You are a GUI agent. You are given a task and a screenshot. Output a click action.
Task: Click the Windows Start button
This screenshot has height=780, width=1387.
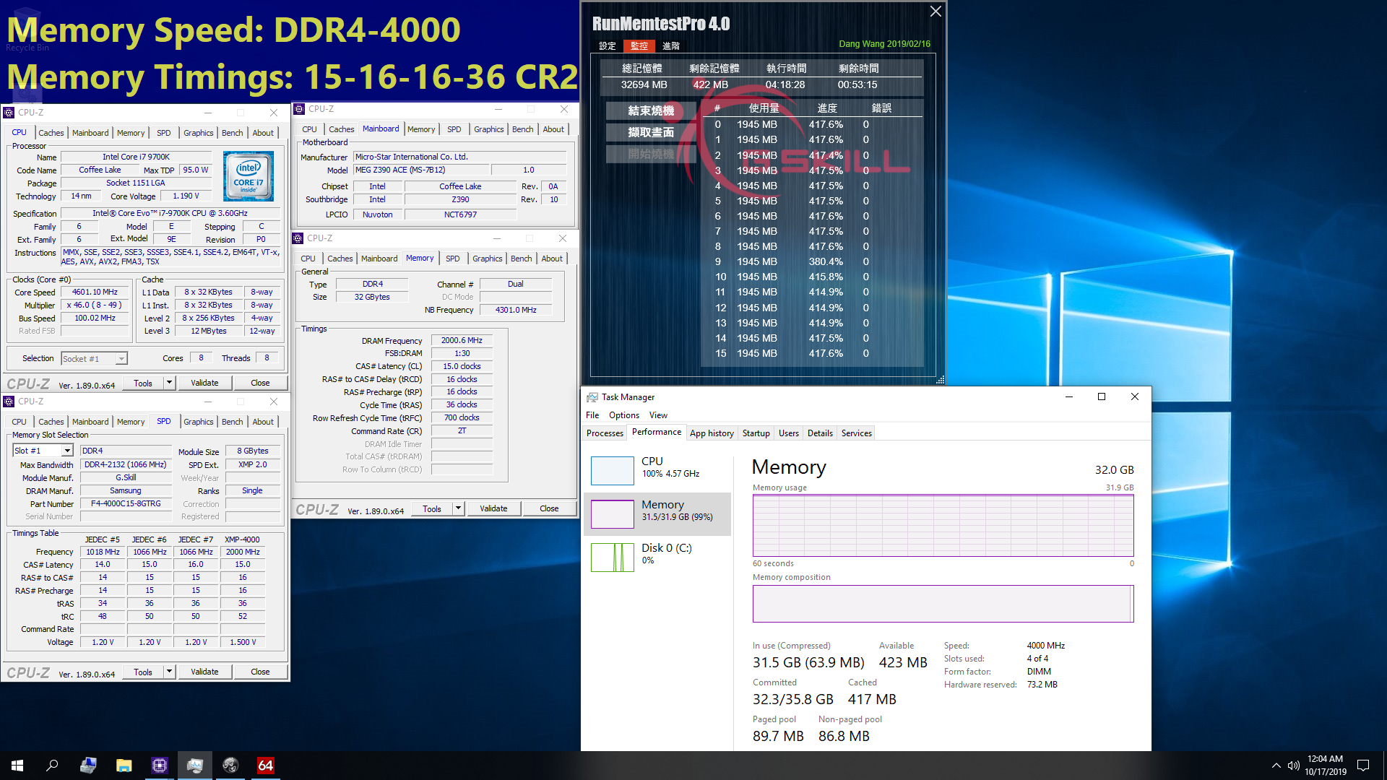click(16, 765)
